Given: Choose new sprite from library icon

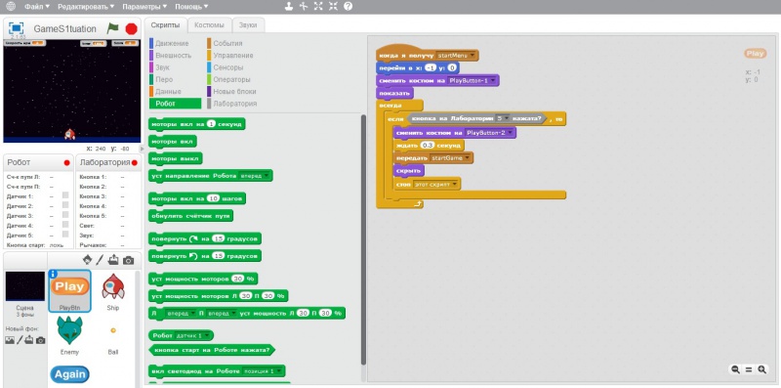Looking at the screenshot, I should (88, 260).
